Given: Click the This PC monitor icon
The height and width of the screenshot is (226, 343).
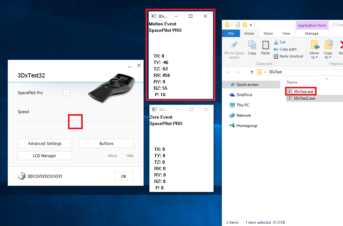Looking at the screenshot, I should pyautogui.click(x=232, y=105).
